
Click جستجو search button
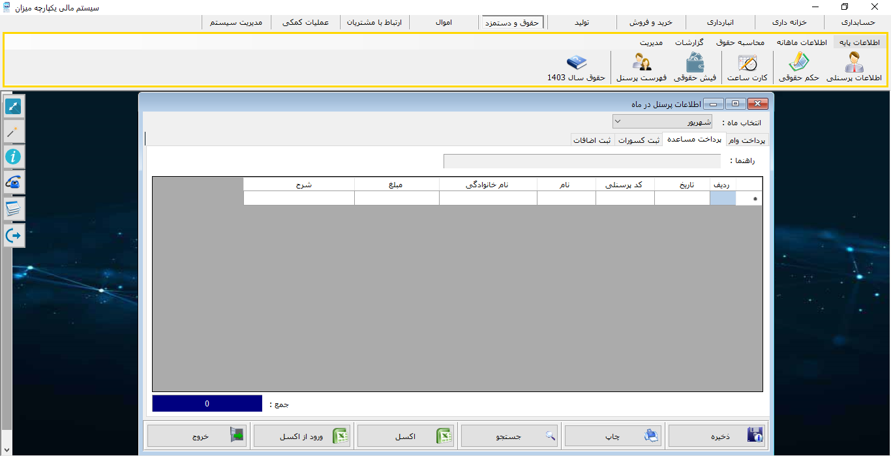pyautogui.click(x=509, y=436)
